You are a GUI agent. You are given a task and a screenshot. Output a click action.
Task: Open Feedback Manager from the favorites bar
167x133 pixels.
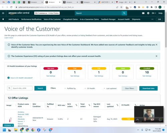tap(108, 19)
